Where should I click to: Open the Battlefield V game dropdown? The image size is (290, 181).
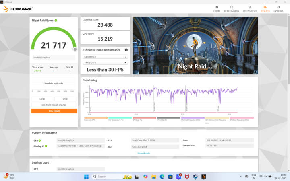point(105,57)
